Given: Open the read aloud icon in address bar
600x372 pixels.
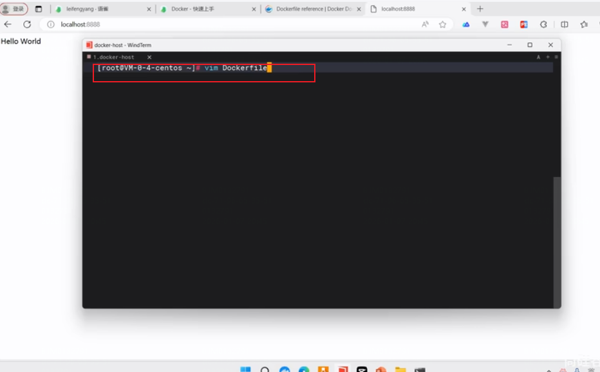Looking at the screenshot, I should click(425, 24).
